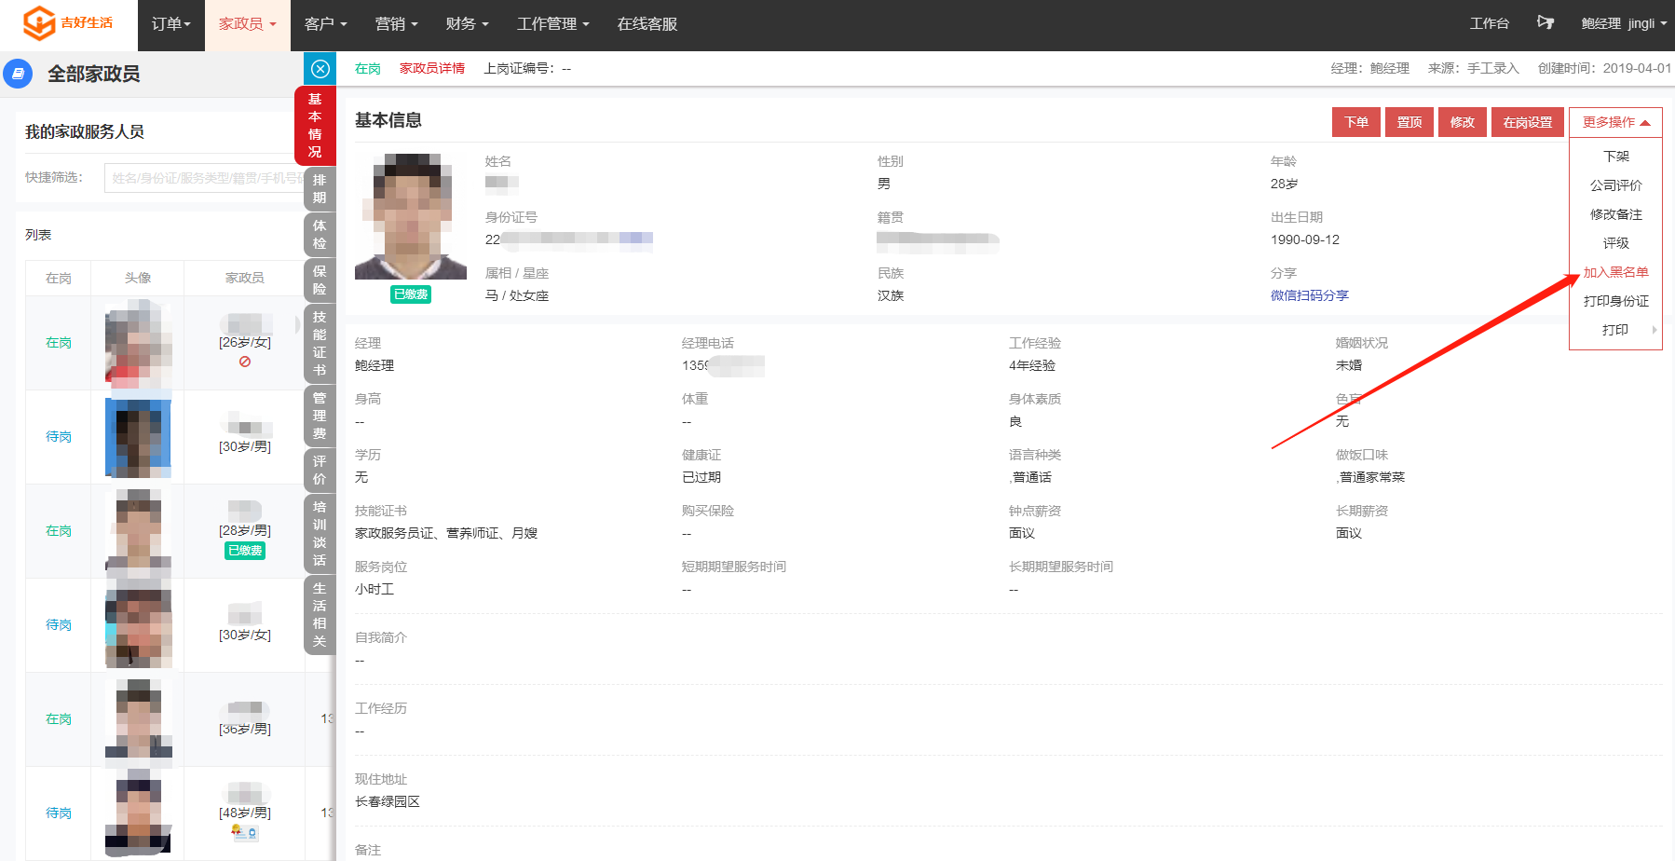Image resolution: width=1675 pixels, height=861 pixels.
Task: Open the 鲍经理 jingli user dropdown
Action: [1624, 24]
